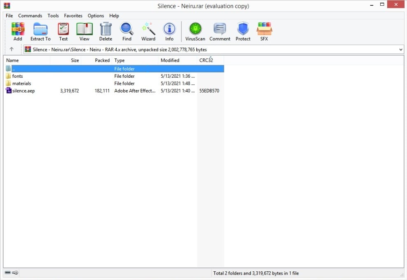
Task: Sort by the Packed column header
Action: [x=97, y=60]
